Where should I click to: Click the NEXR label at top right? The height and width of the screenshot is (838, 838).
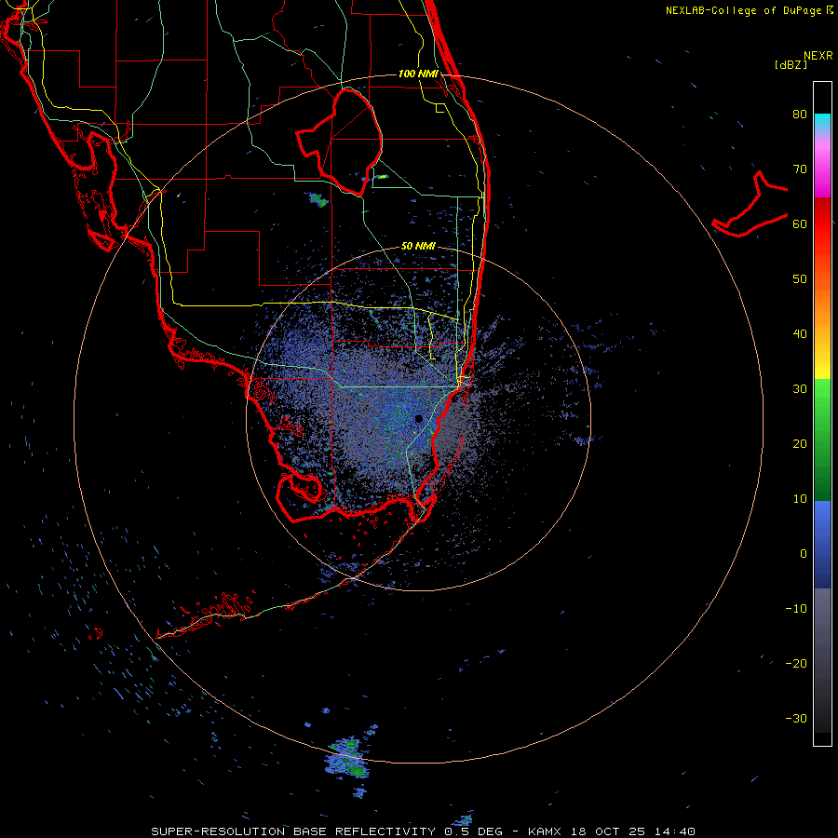[x=818, y=56]
